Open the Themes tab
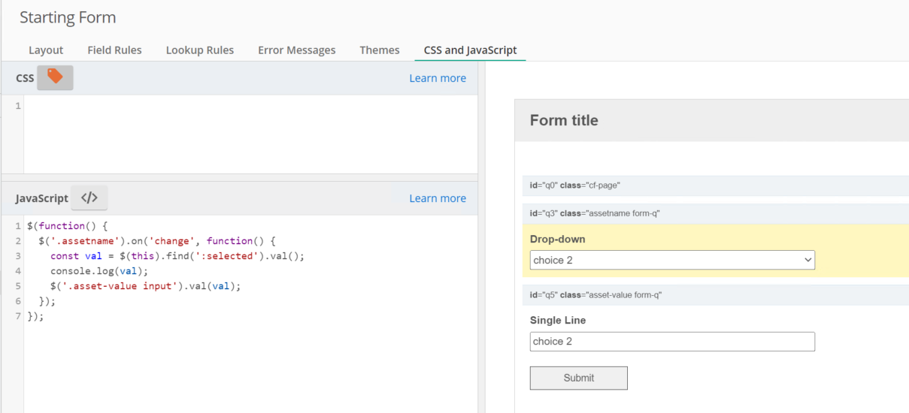909x413 pixels. [379, 50]
